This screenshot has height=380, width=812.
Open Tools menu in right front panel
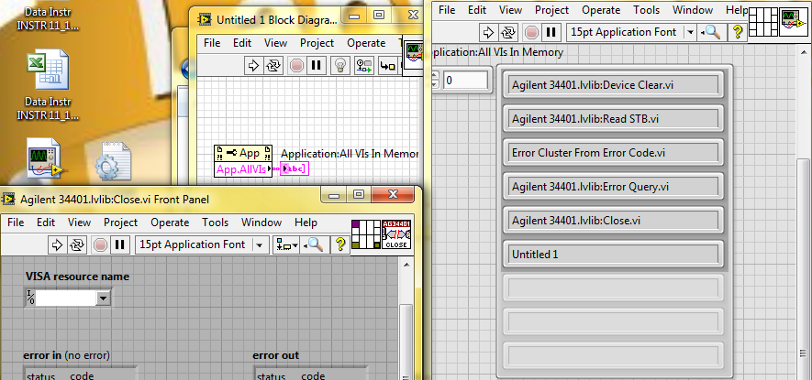[646, 10]
